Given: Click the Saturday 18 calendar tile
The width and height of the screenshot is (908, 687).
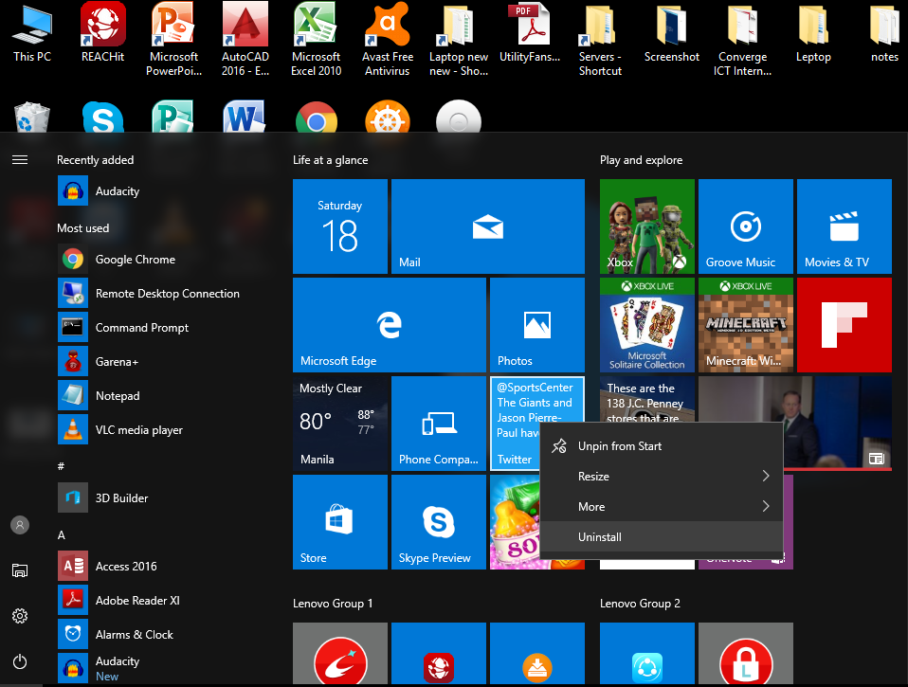Looking at the screenshot, I should 339,226.
